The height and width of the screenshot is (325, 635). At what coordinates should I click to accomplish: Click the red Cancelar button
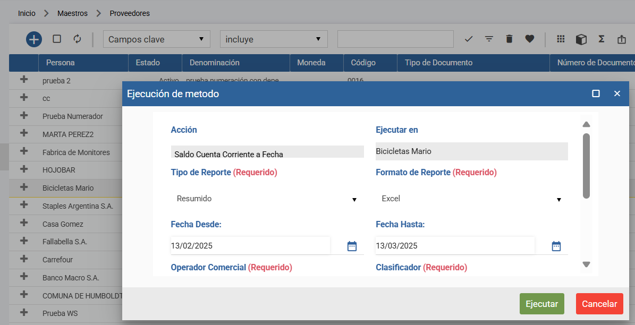[x=599, y=304]
